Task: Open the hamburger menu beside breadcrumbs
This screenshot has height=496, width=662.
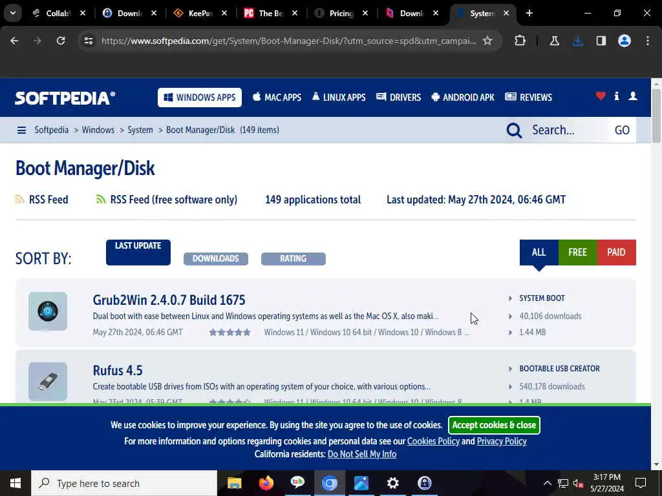Action: point(21,130)
